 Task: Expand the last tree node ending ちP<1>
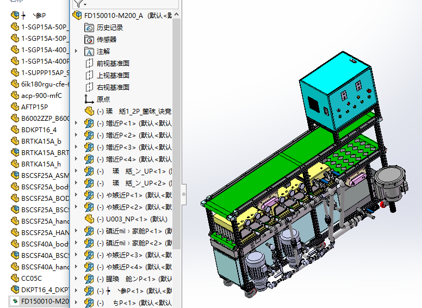(x=76, y=303)
